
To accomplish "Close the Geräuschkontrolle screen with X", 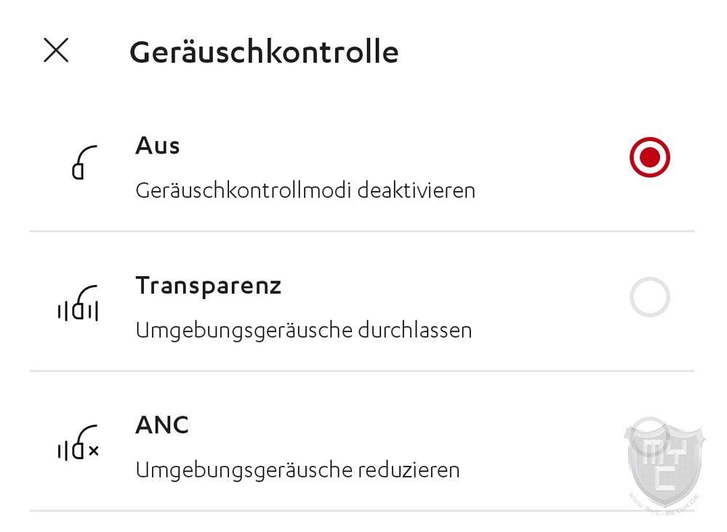I will pos(56,50).
